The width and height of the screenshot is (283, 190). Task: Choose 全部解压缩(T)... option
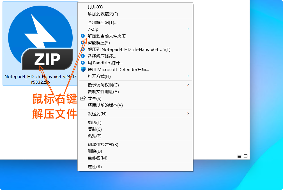[x=135, y=22]
